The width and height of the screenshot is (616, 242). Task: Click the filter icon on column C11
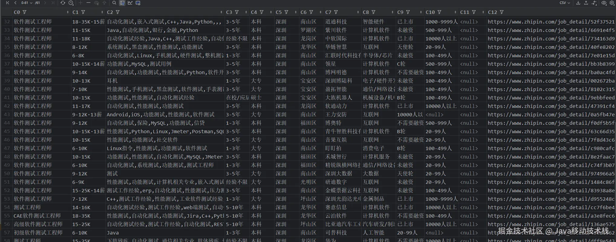[x=474, y=12]
